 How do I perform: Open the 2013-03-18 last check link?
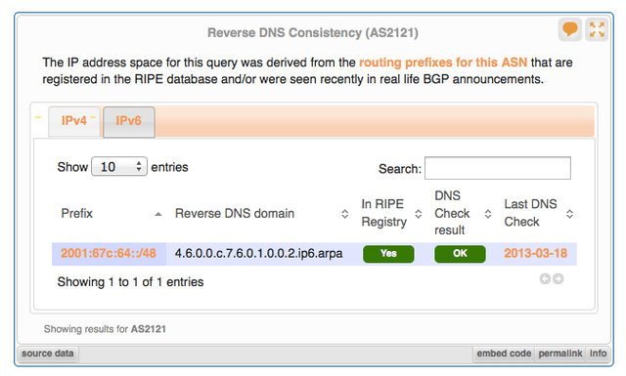point(535,253)
